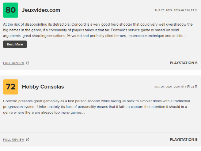Open external link icon under Hobby Consolas review
201x151 pixels.
(28, 140)
